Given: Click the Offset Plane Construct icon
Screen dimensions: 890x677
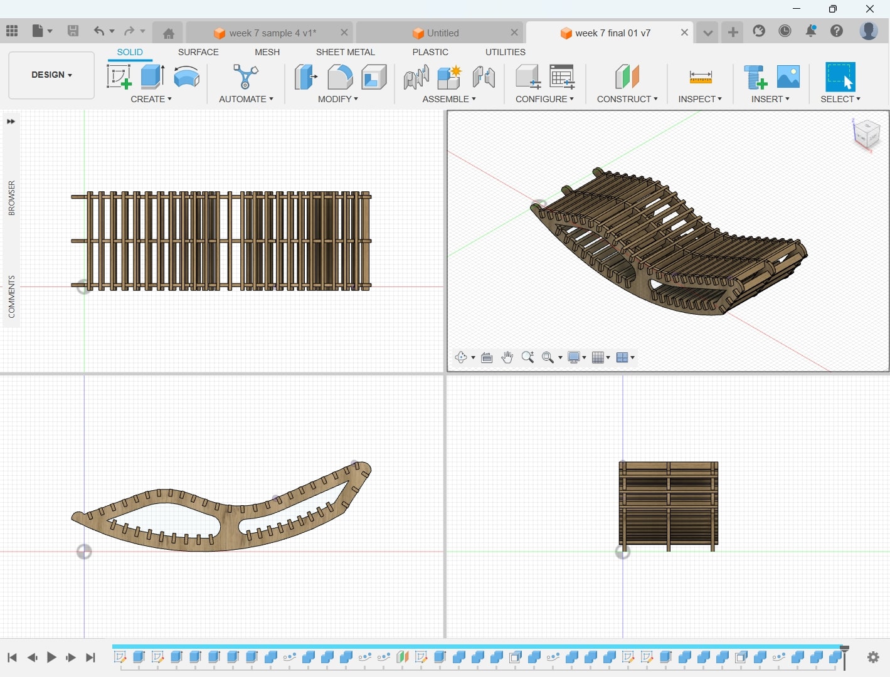Looking at the screenshot, I should [x=627, y=77].
